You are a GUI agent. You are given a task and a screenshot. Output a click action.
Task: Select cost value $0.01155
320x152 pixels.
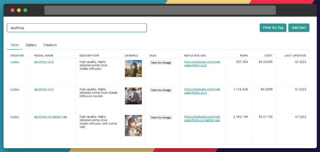tap(266, 117)
